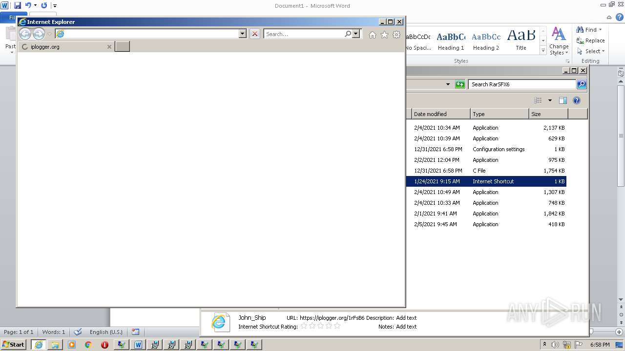Click the macro recording icon in status bar

point(136,332)
